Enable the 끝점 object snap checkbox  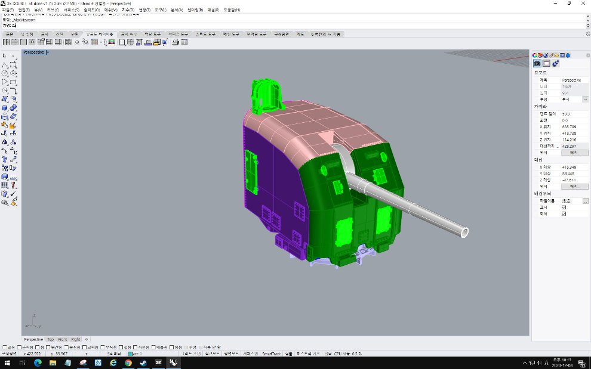tap(5, 347)
